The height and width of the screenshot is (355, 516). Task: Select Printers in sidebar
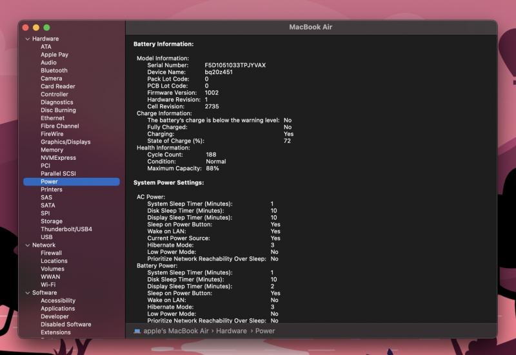pos(52,189)
